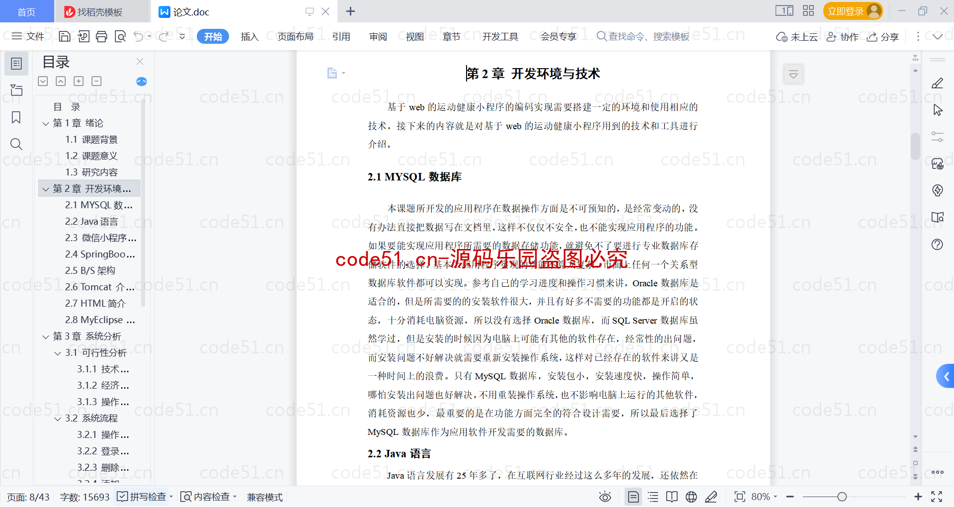Collapse the 第3章 系统分析 tree node
Viewport: 954px width, 507px height.
(46, 337)
